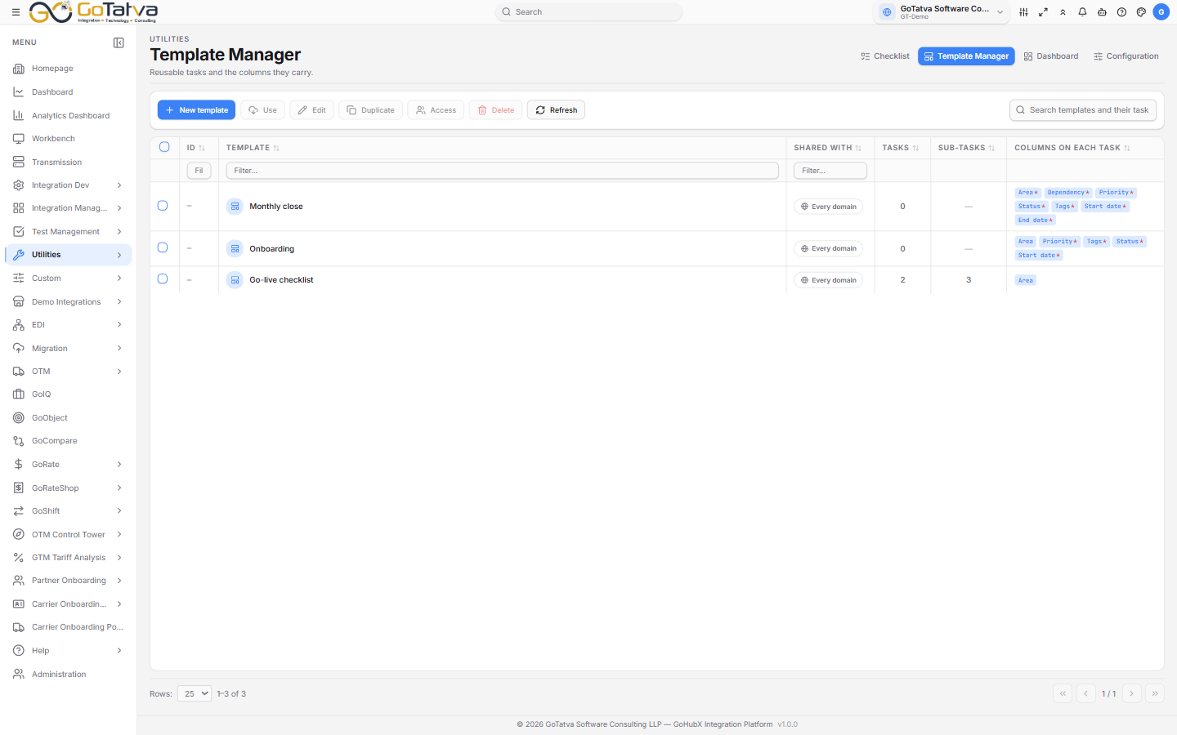Switch to the Template Manager tab
The image size is (1177, 735).
coord(966,56)
